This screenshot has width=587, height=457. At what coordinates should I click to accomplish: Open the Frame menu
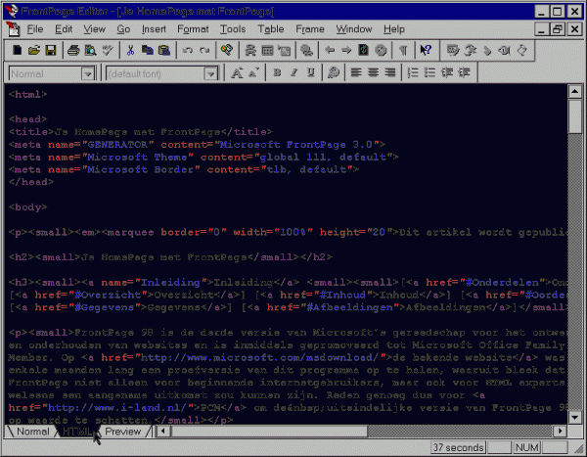[x=310, y=29]
